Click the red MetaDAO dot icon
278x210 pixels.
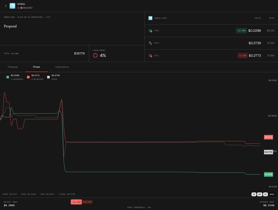point(21,8)
